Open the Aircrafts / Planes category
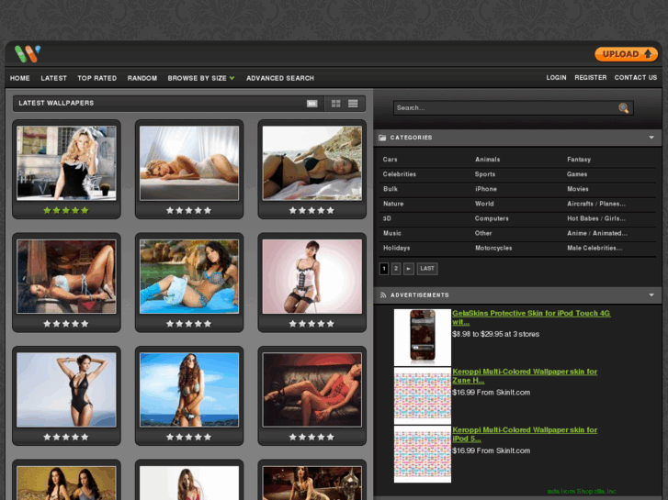Image resolution: width=668 pixels, height=500 pixels. (596, 204)
